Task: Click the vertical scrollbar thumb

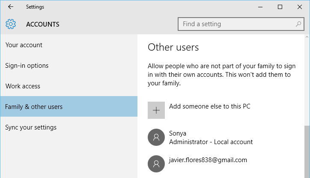Action: [x=307, y=150]
